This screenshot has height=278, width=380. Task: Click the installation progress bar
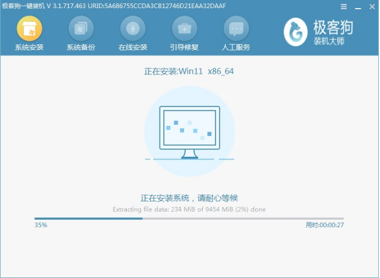[x=189, y=219]
